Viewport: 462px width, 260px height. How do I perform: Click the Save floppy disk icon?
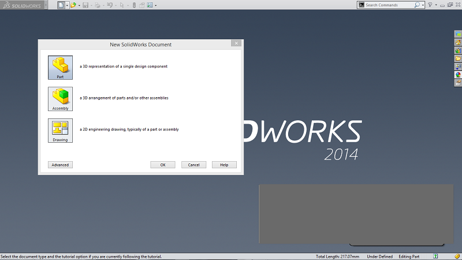coord(85,5)
